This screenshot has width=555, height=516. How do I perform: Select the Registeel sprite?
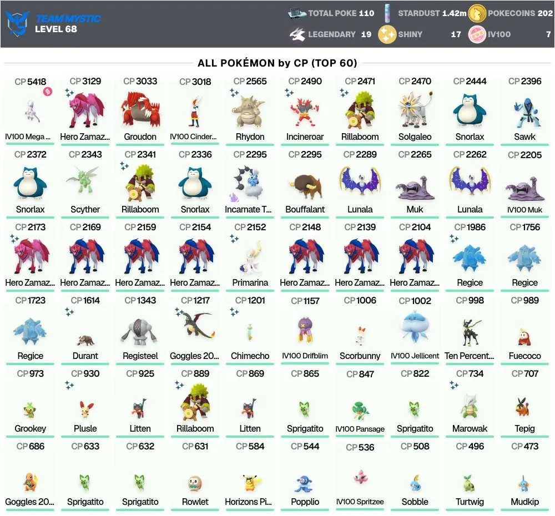pos(139,332)
